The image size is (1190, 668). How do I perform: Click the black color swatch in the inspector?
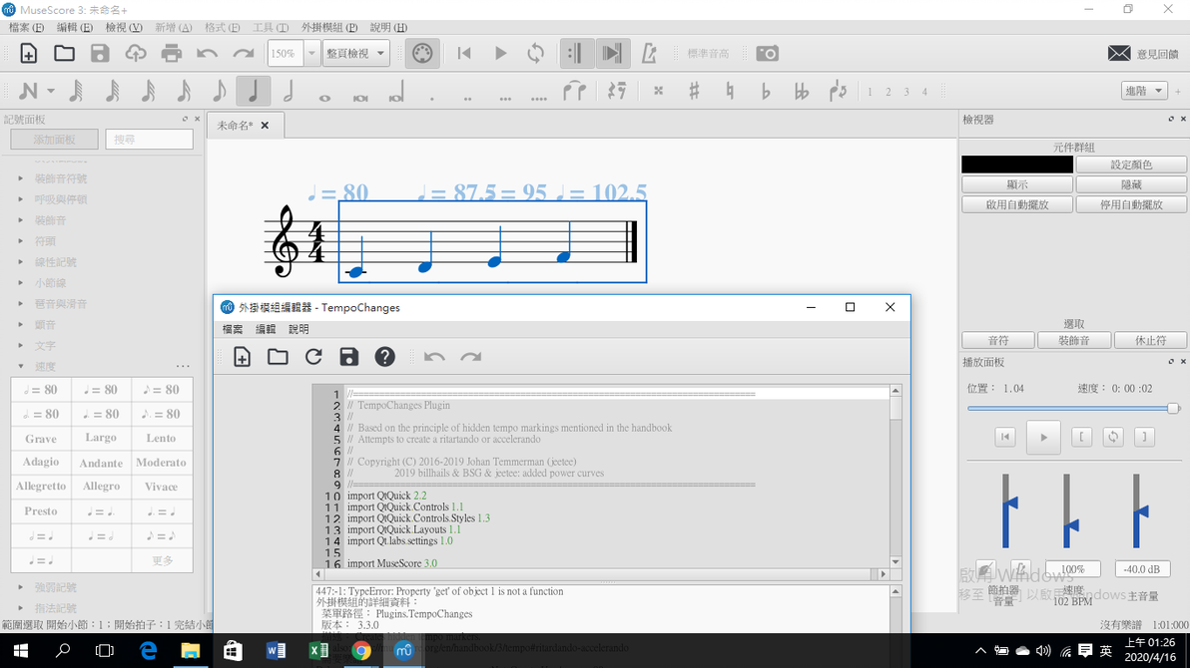coord(1016,165)
